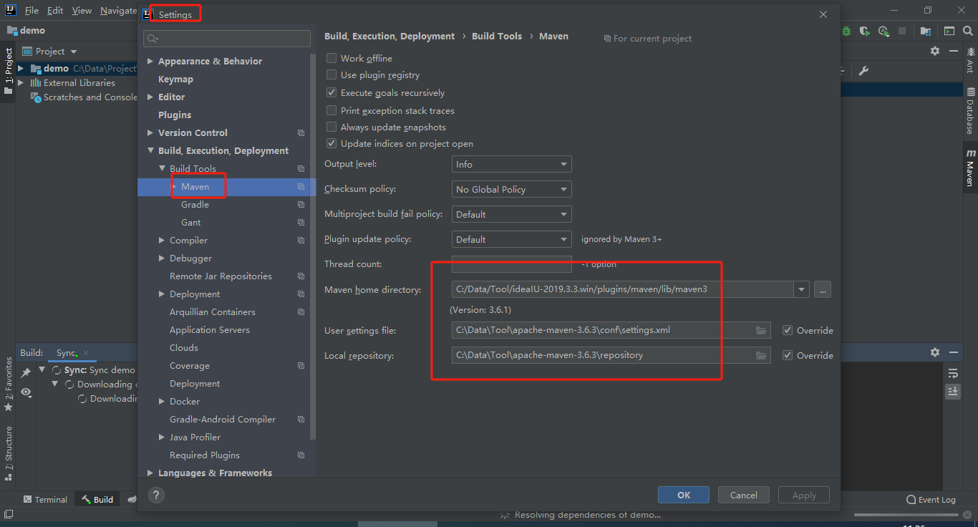Expand the Editor settings node

pos(150,97)
